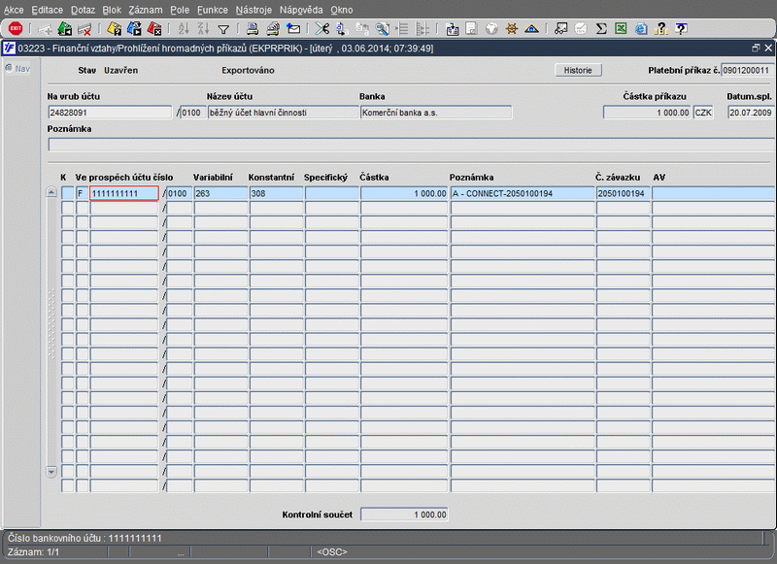
Task: Click the triangle ruler icon
Action: [531, 29]
